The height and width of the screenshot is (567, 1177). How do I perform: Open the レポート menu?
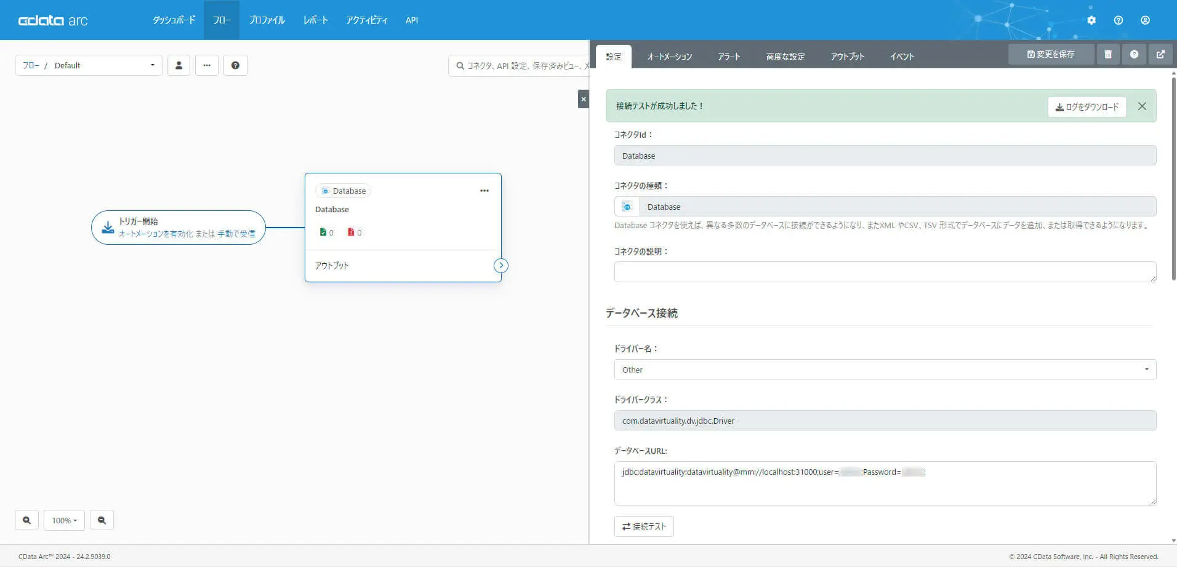click(x=316, y=20)
